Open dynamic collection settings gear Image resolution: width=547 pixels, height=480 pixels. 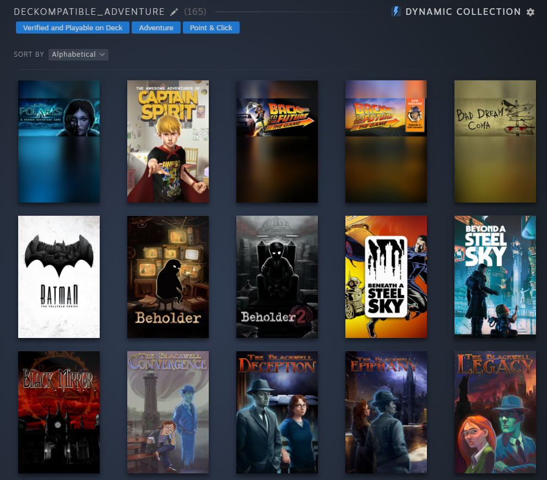click(x=530, y=12)
